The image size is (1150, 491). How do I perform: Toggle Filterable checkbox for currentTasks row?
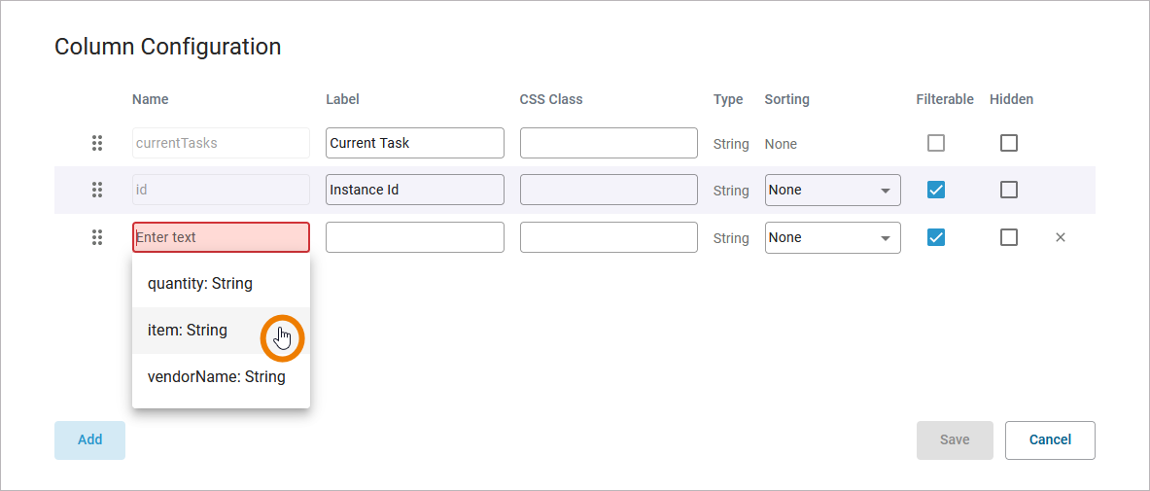click(x=936, y=143)
